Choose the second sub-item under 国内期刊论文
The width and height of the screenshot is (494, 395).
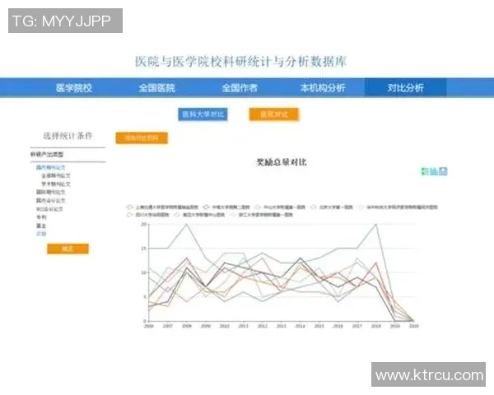56,184
